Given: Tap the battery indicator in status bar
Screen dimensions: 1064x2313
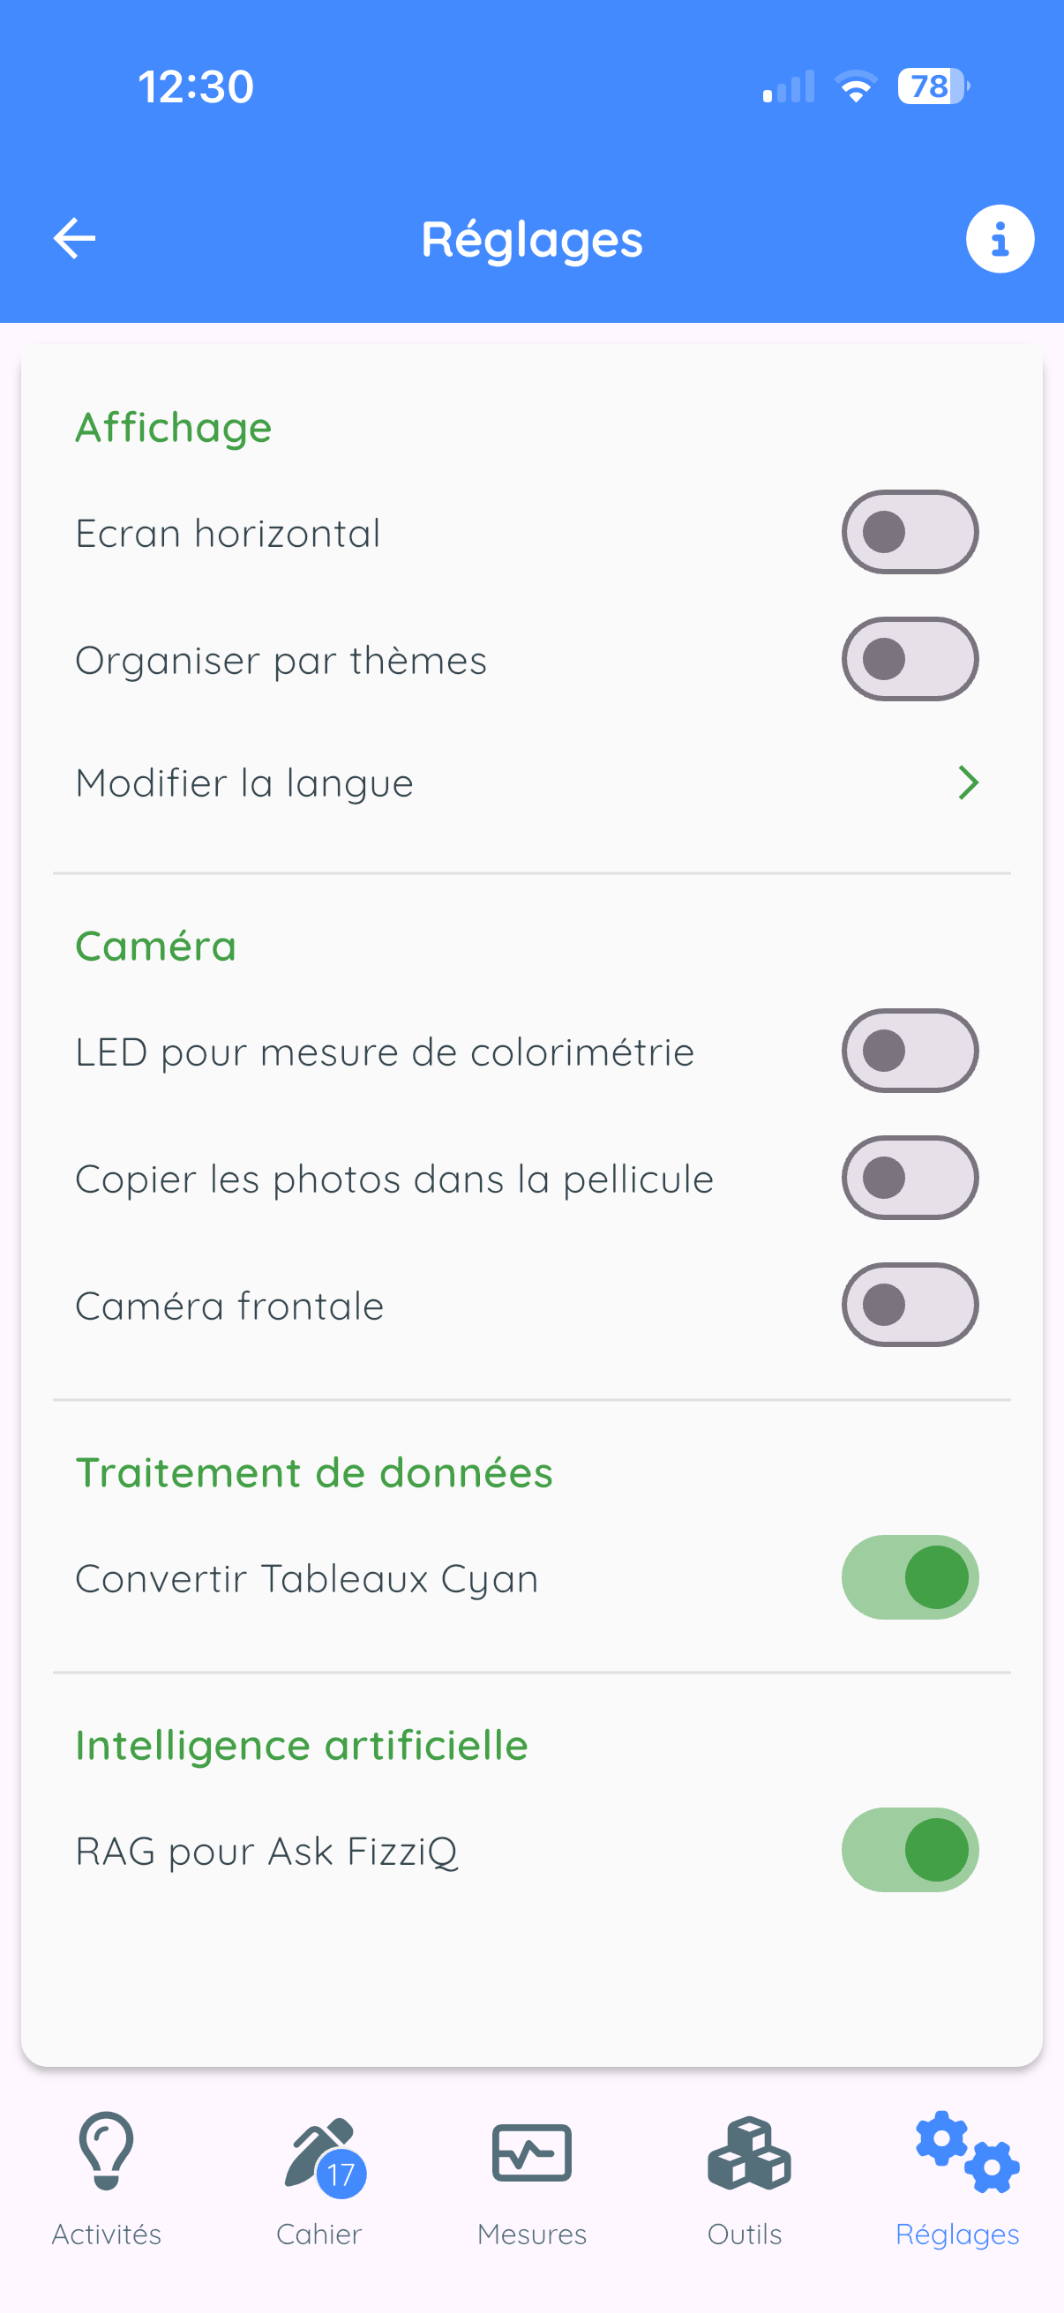Looking at the screenshot, I should pyautogui.click(x=933, y=86).
